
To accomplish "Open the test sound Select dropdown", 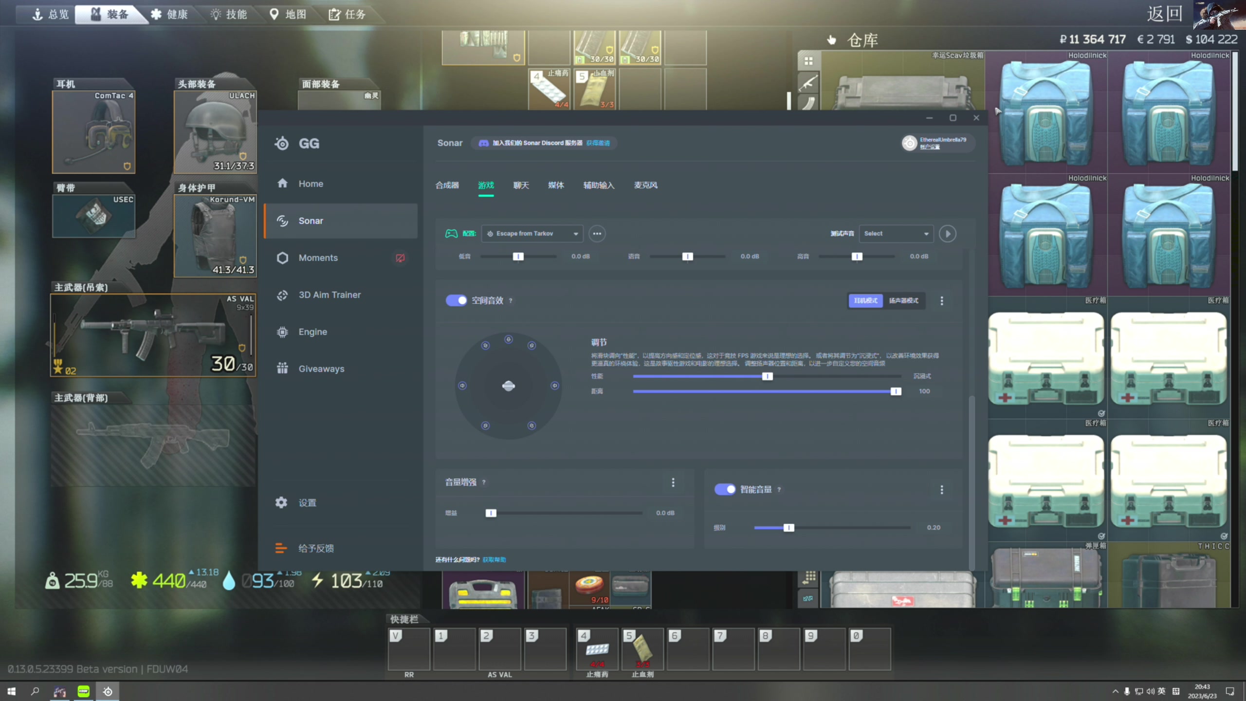I will [x=896, y=234].
